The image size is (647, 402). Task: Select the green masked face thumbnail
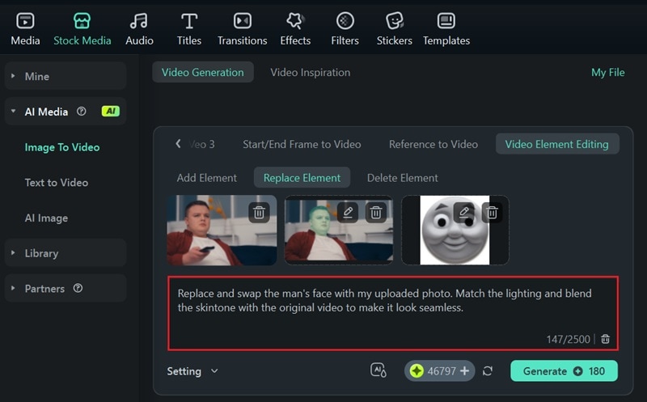[x=339, y=230]
